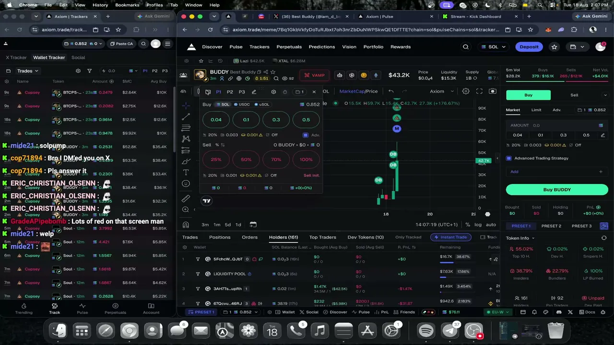Viewport: 614px width, 345px height.
Task: Toggle percentage scale on chart
Action: pyautogui.click(x=468, y=225)
